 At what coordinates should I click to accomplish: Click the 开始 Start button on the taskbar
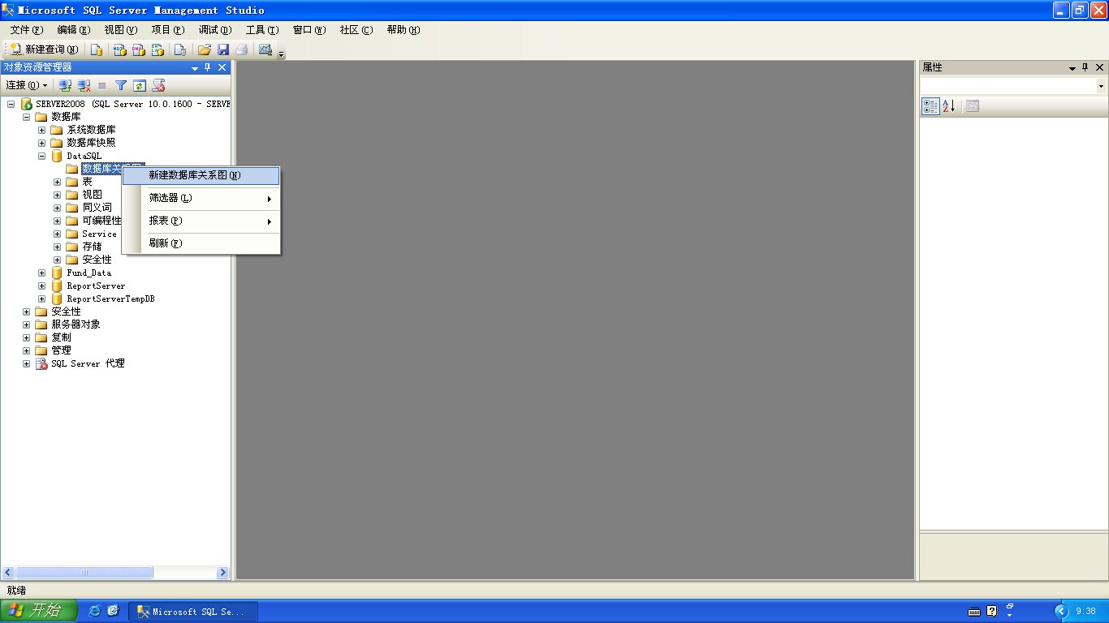click(38, 611)
